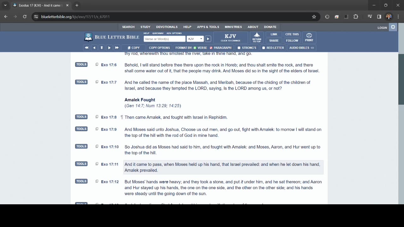Jump to next book double-right arrows
Viewport: 404px width, 227px height.
[117, 48]
